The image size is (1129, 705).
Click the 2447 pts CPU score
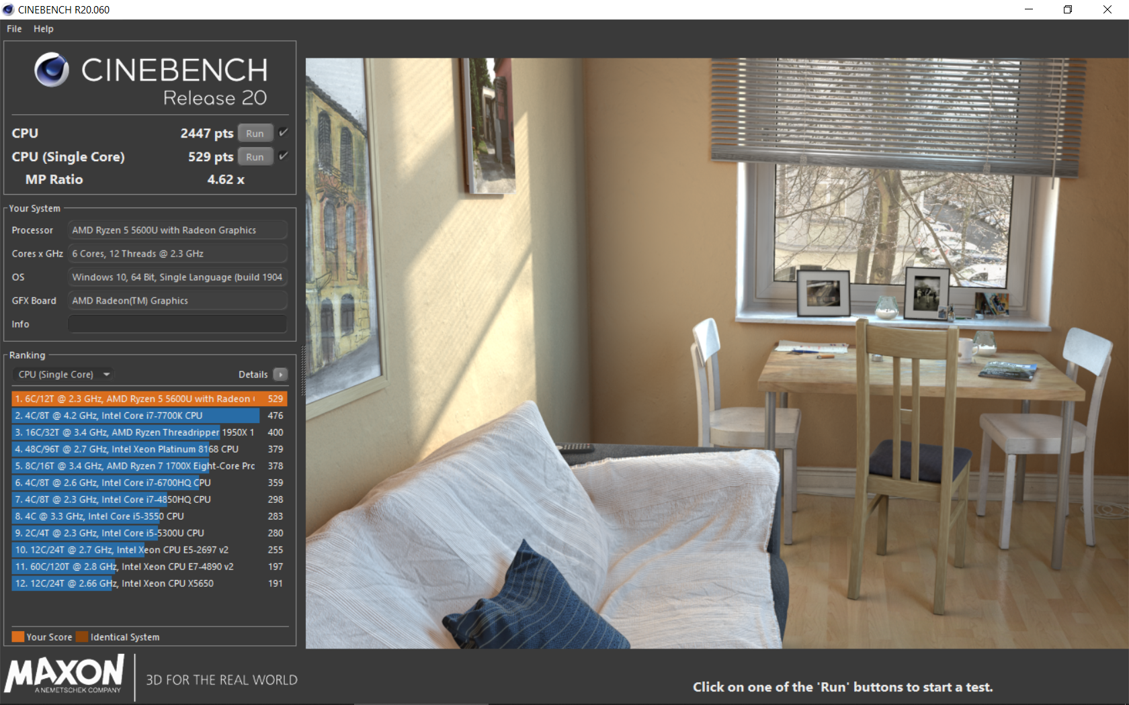click(x=207, y=134)
